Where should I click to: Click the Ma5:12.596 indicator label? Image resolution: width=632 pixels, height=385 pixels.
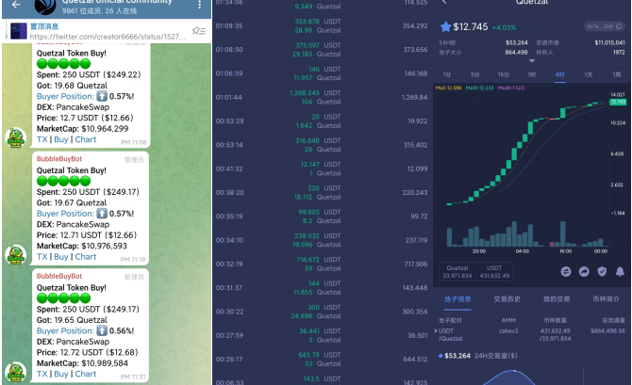pyautogui.click(x=449, y=88)
